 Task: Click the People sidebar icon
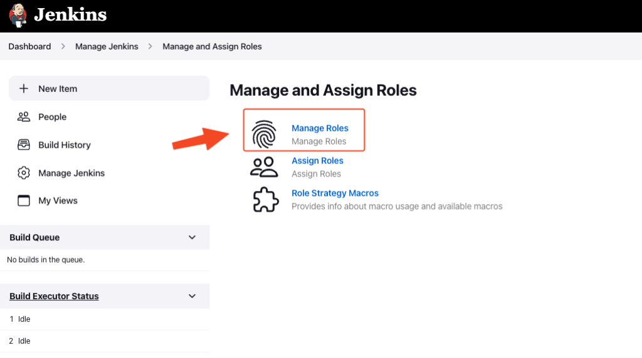coord(24,117)
